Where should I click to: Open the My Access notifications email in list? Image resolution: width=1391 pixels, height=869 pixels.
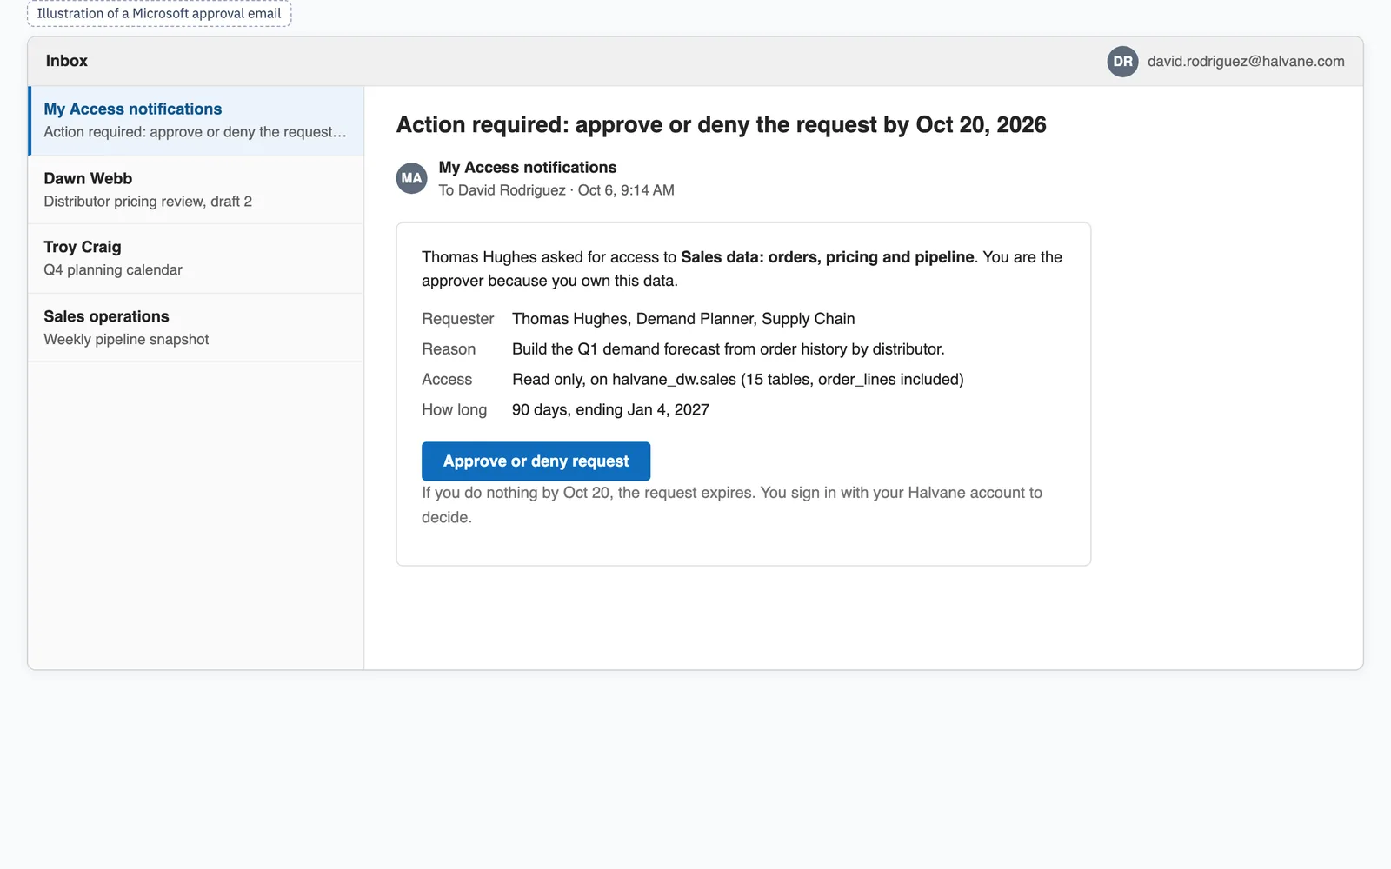coord(196,121)
